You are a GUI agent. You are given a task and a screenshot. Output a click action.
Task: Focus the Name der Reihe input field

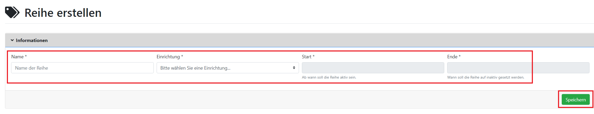pos(82,68)
